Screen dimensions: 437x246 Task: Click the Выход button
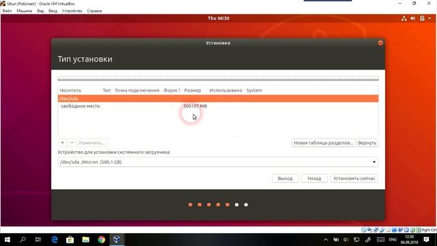tap(285, 178)
